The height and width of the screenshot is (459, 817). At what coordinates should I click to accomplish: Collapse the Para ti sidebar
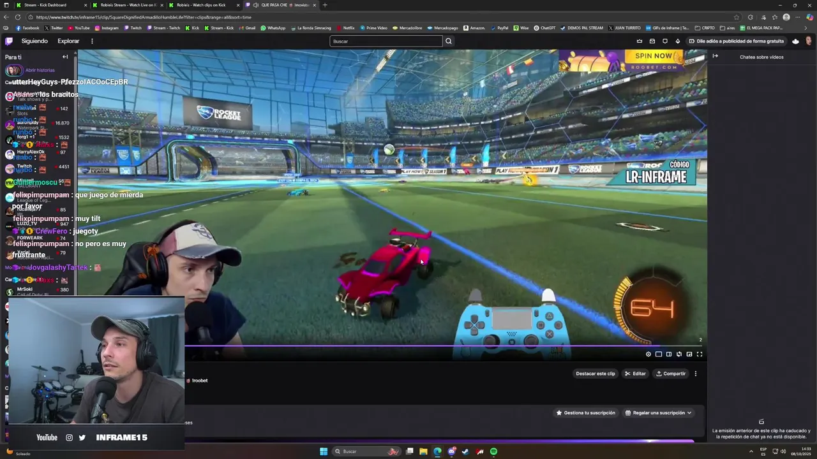click(x=65, y=57)
